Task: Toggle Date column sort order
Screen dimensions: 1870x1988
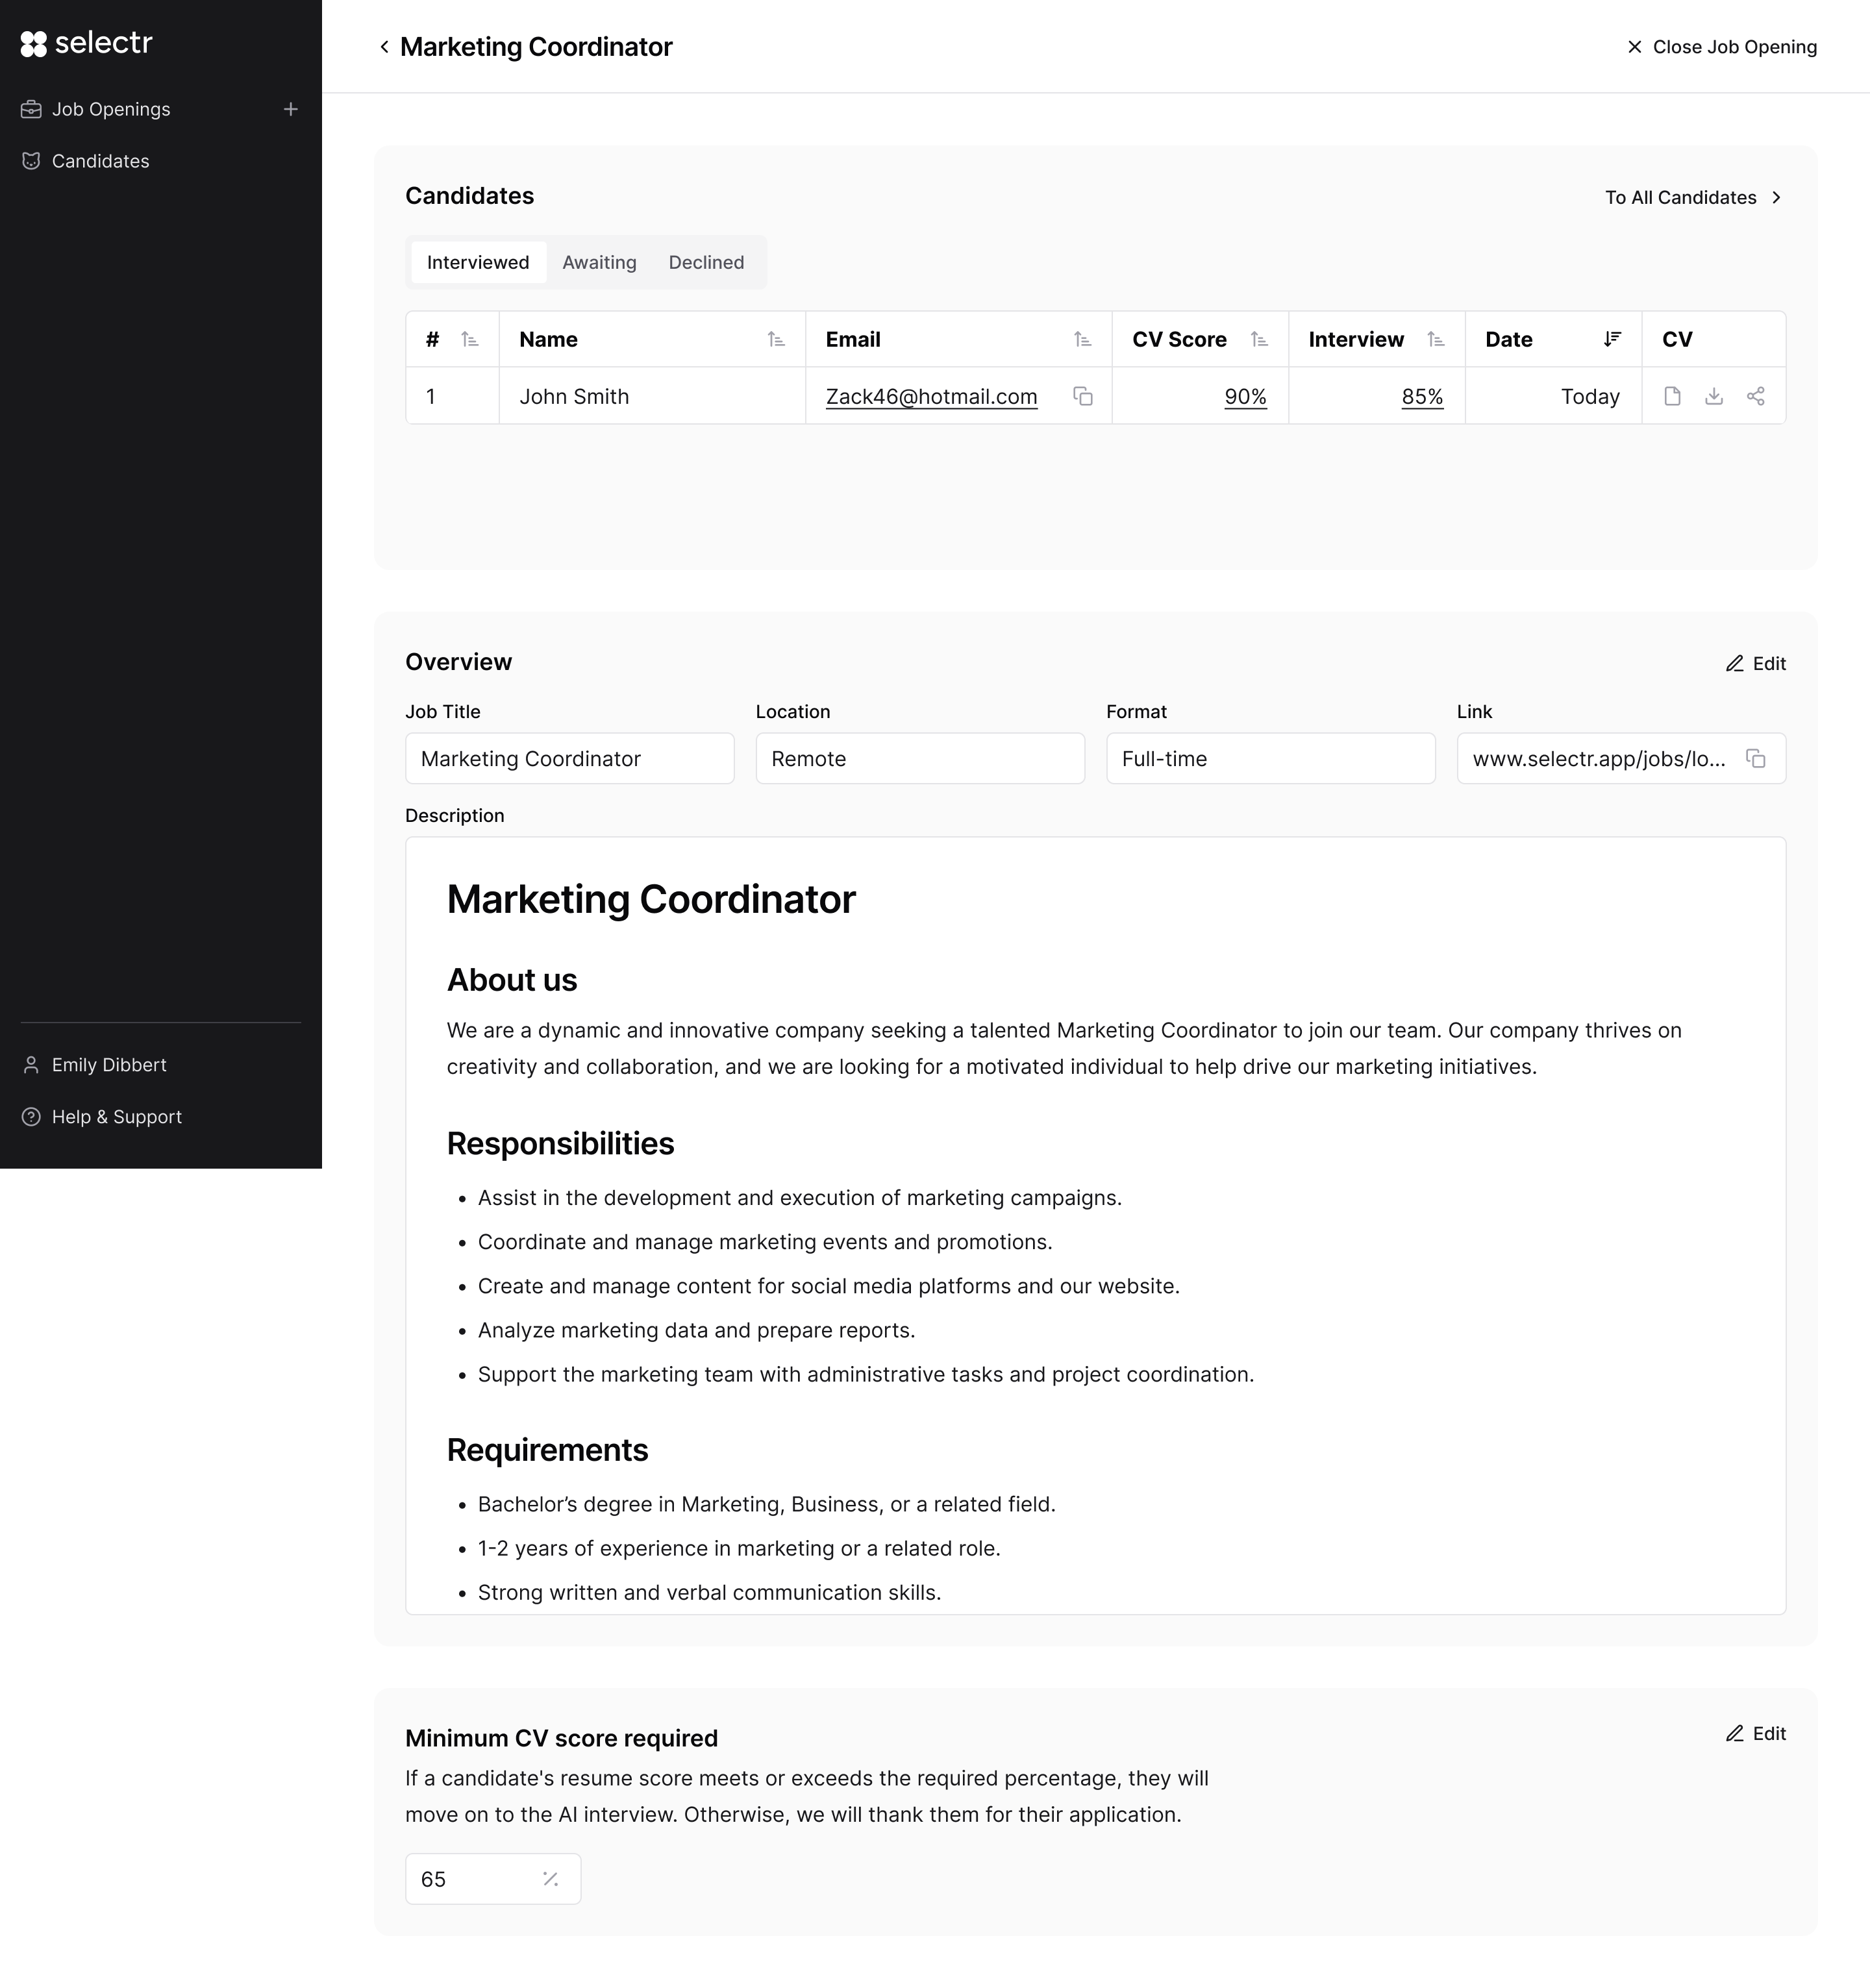Action: pos(1612,339)
